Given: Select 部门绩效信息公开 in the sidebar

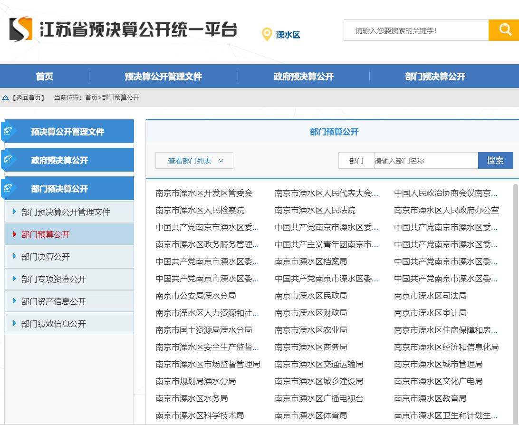Looking at the screenshot, I should (54, 324).
